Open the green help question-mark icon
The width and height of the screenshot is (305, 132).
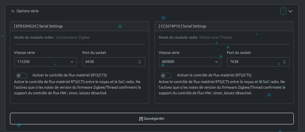pos(283,11)
